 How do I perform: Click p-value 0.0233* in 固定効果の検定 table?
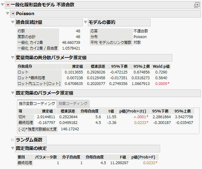(150, 163)
